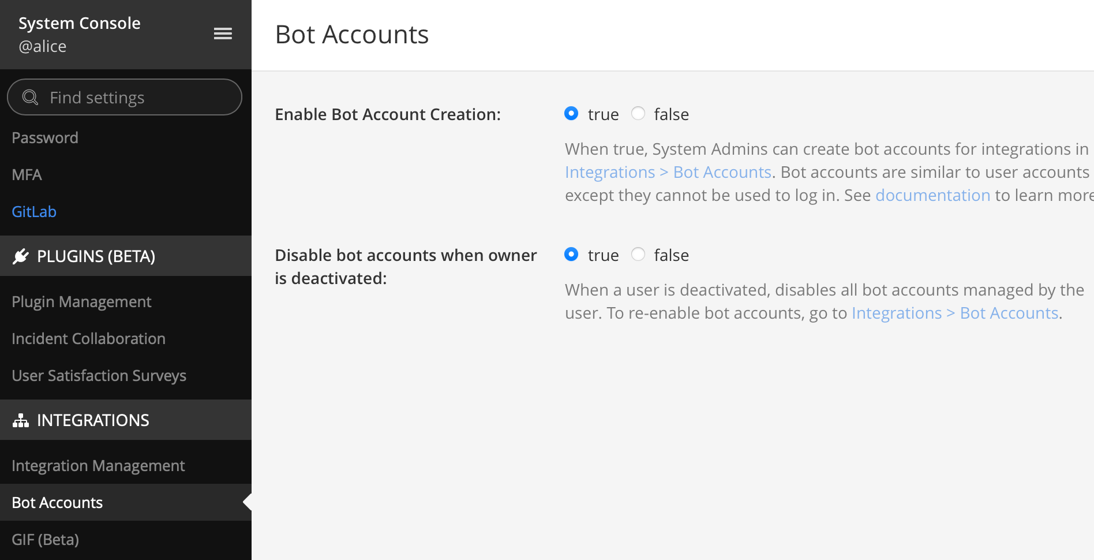Click the sitemap icon next to INTEGRATIONS

[x=21, y=420]
